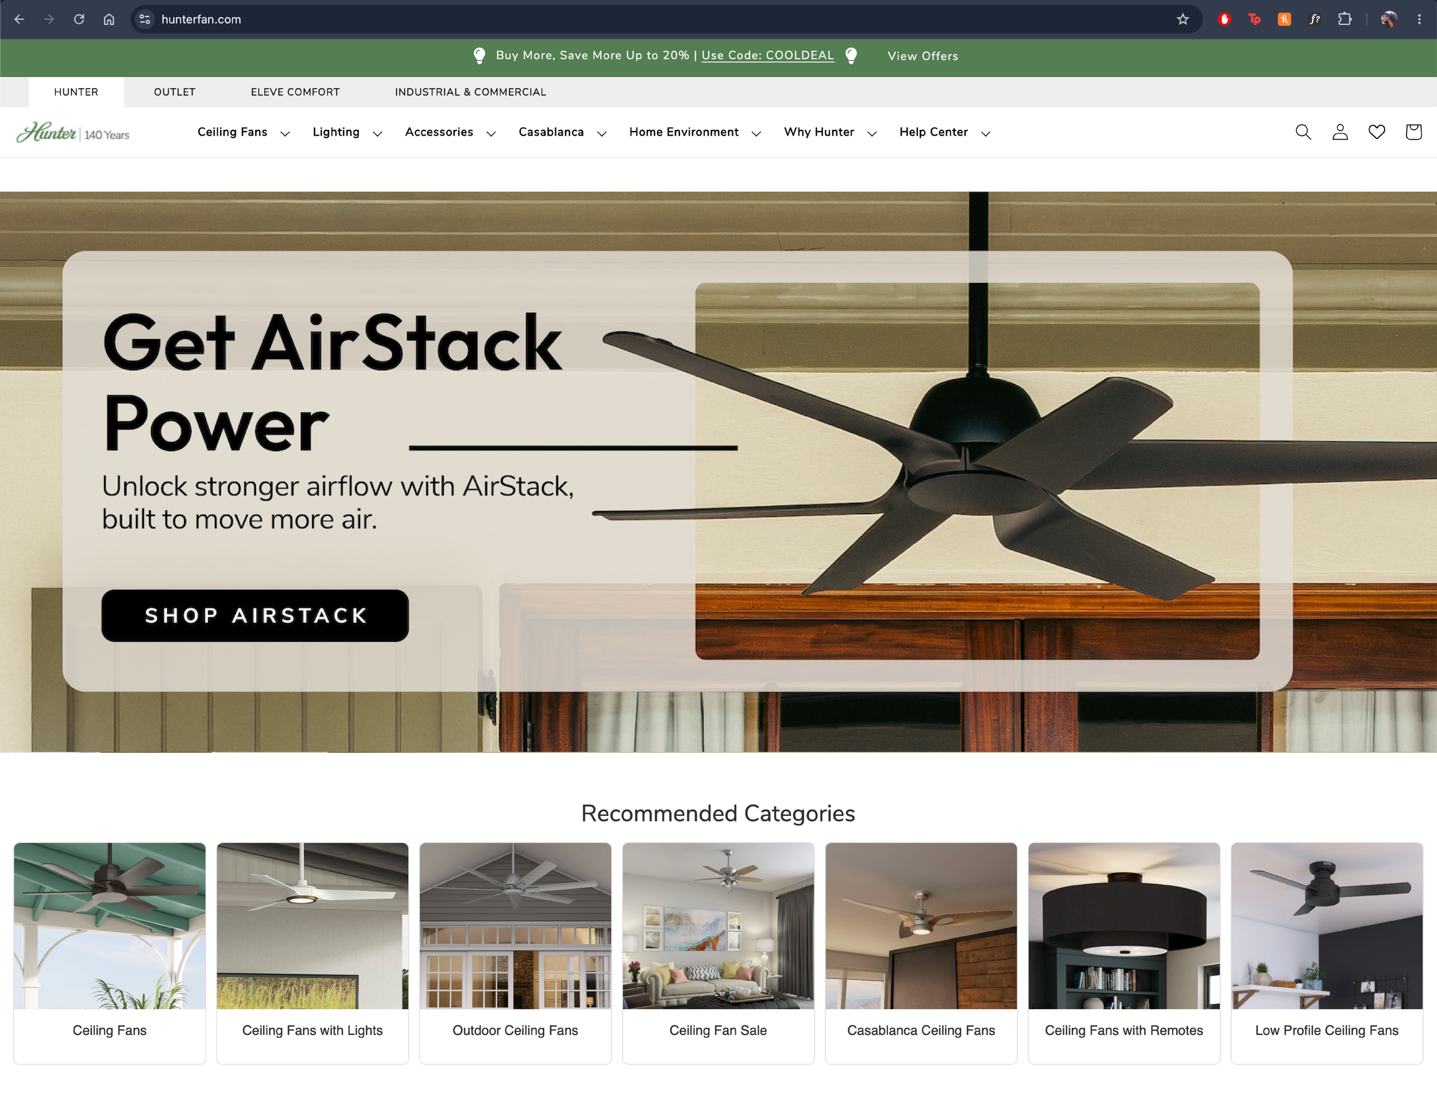The height and width of the screenshot is (1097, 1437).
Task: Open Low Profile Ceiling Fans category label
Action: click(x=1327, y=1030)
